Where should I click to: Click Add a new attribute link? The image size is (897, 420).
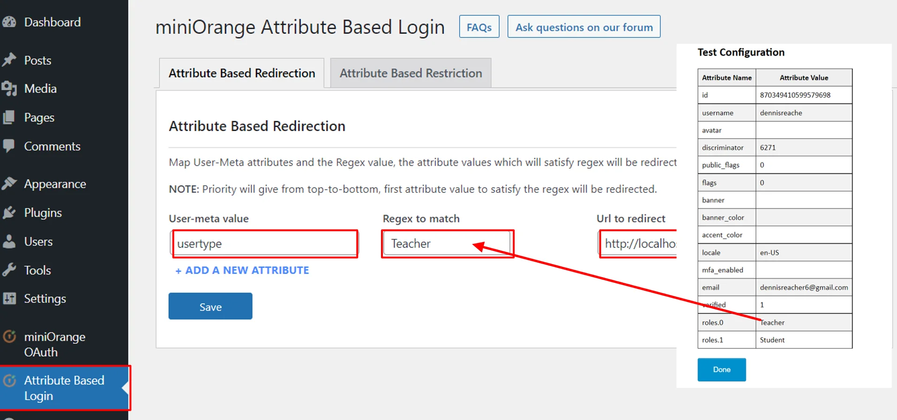(242, 270)
